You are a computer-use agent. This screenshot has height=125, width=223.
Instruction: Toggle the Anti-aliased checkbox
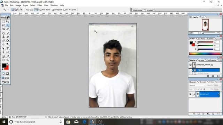[40, 10]
